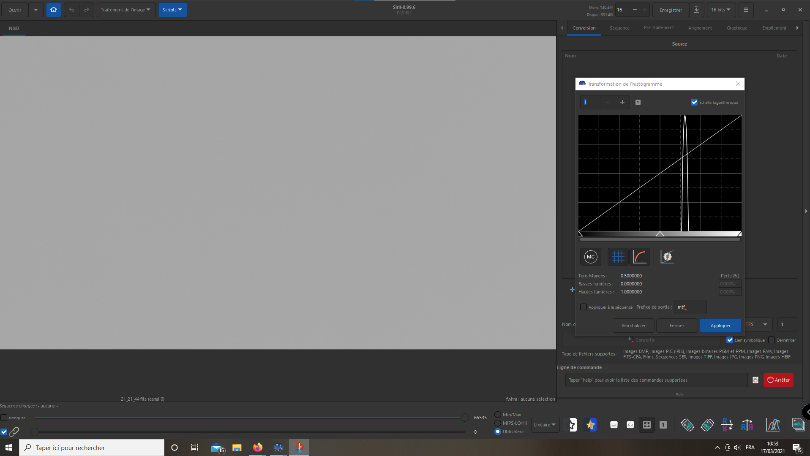Open the Traitement de l'image menu

tap(126, 10)
